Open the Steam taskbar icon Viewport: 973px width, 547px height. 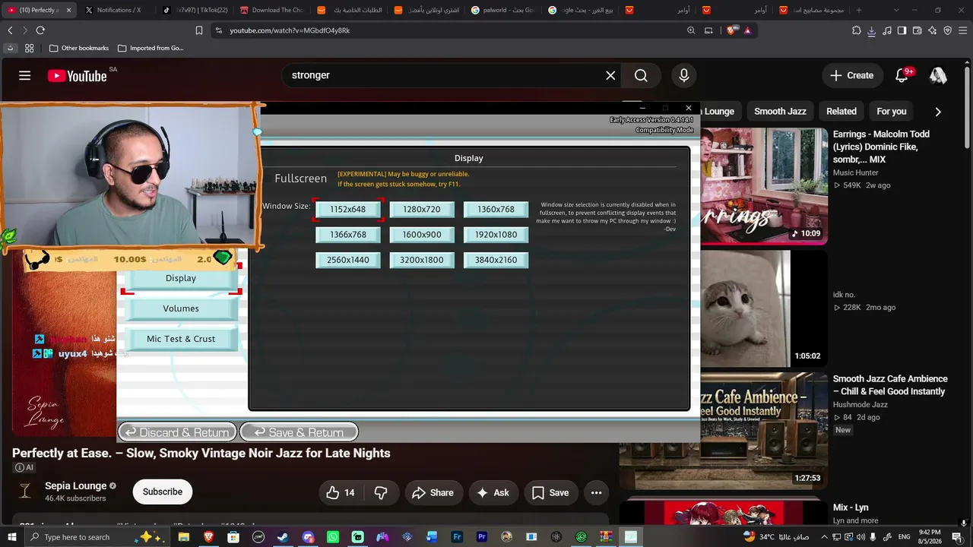tap(283, 537)
